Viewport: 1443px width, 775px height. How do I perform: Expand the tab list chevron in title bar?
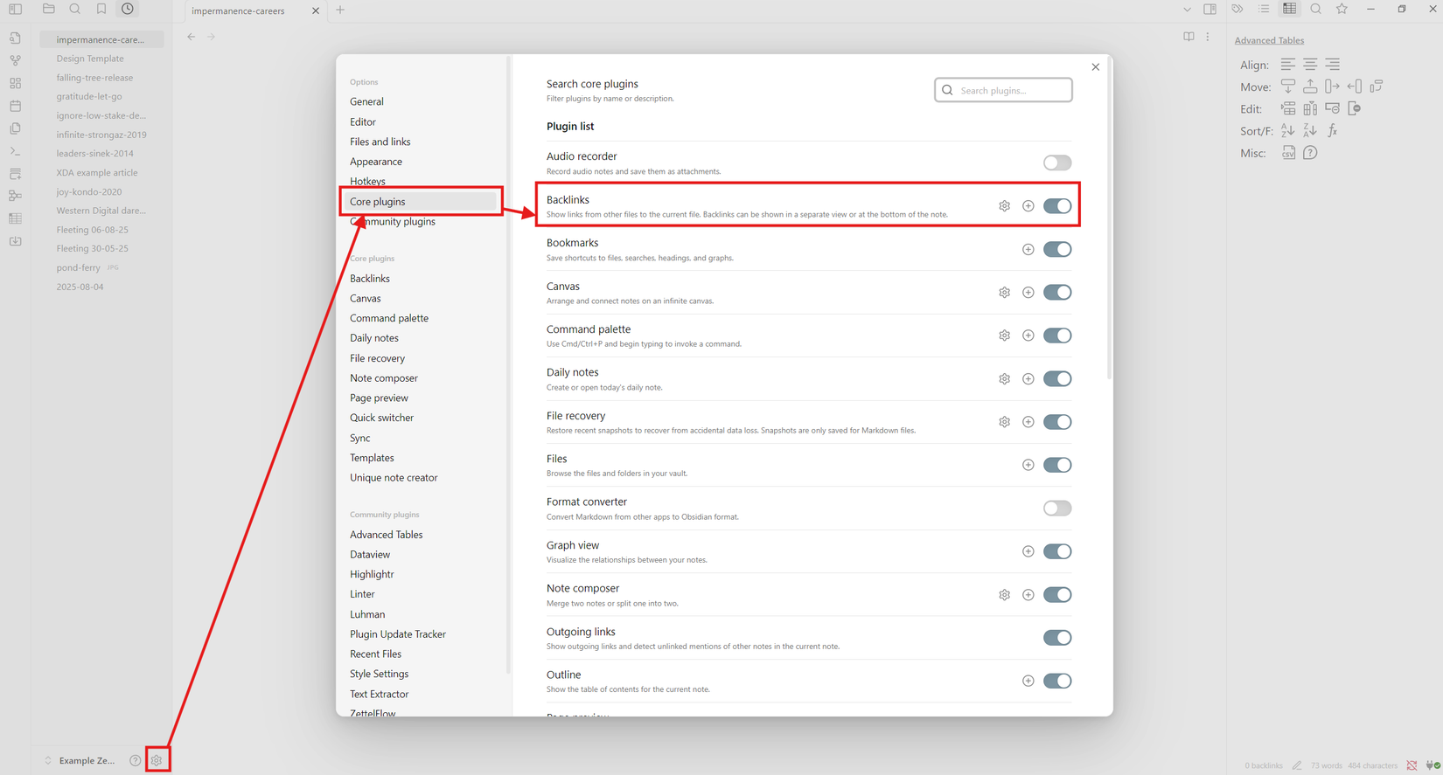1187,10
